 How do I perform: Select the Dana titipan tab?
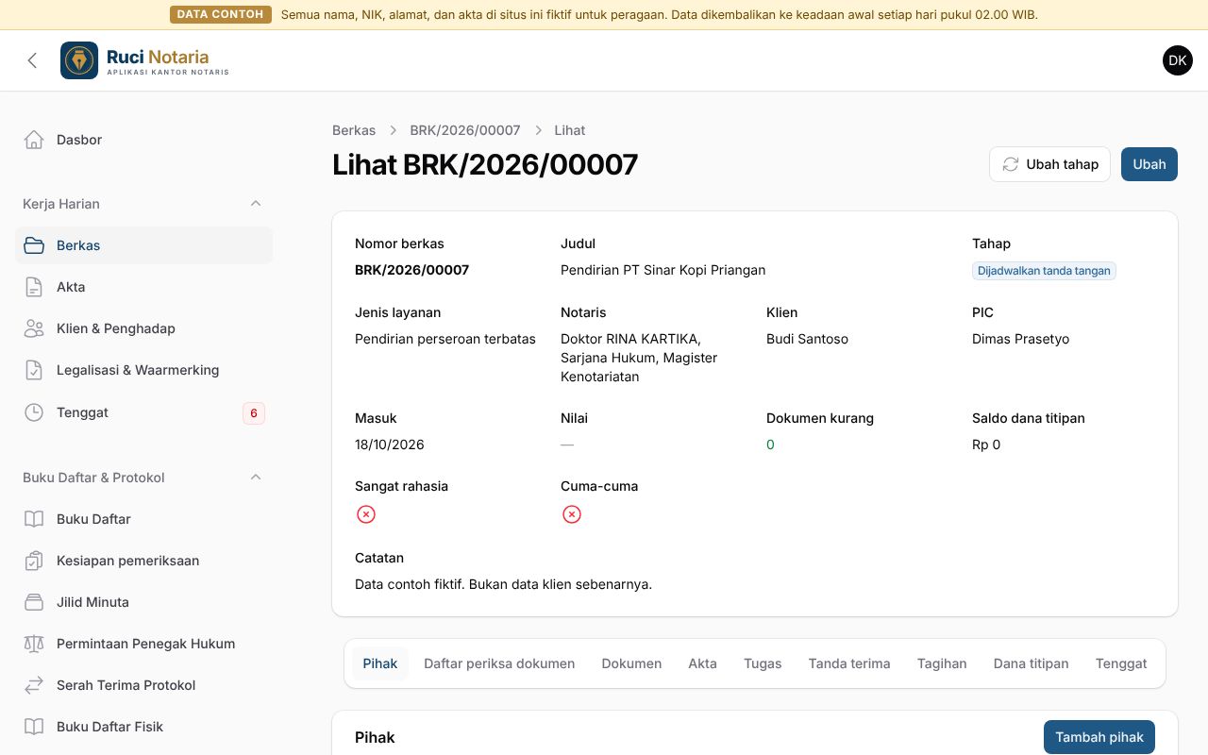coord(1032,663)
